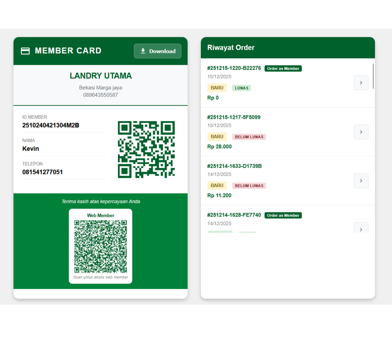
Task: Click Order as Member badge on order FE7740
Action: (x=283, y=215)
